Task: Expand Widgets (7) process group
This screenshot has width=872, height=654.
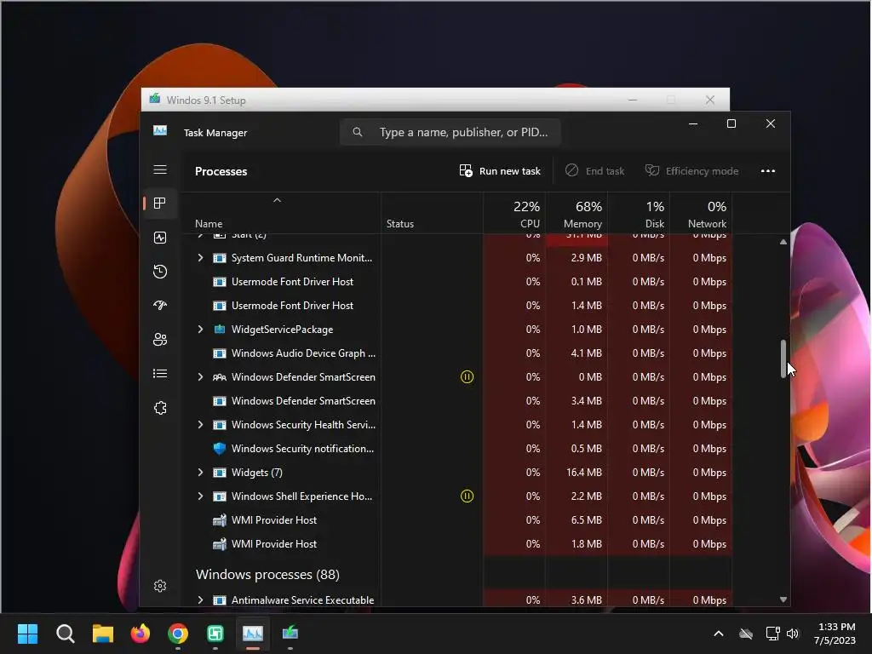Action: 201,473
